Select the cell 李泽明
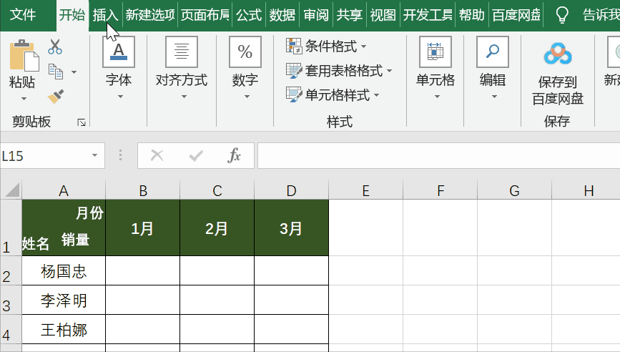 point(64,300)
